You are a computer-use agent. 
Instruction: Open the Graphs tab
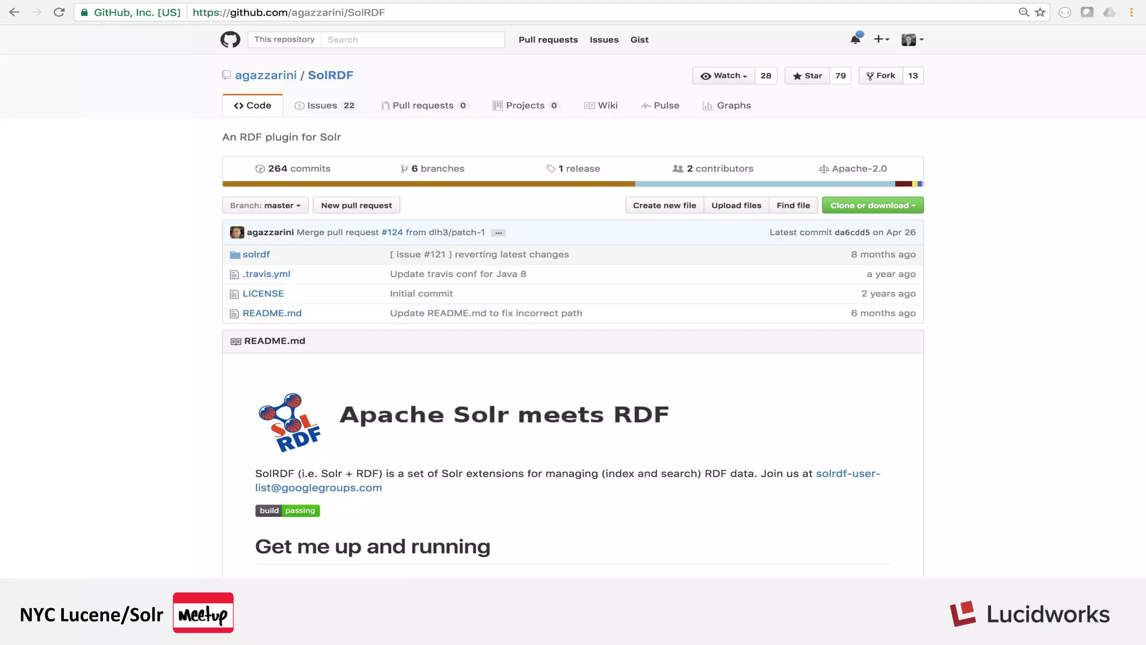pos(727,105)
